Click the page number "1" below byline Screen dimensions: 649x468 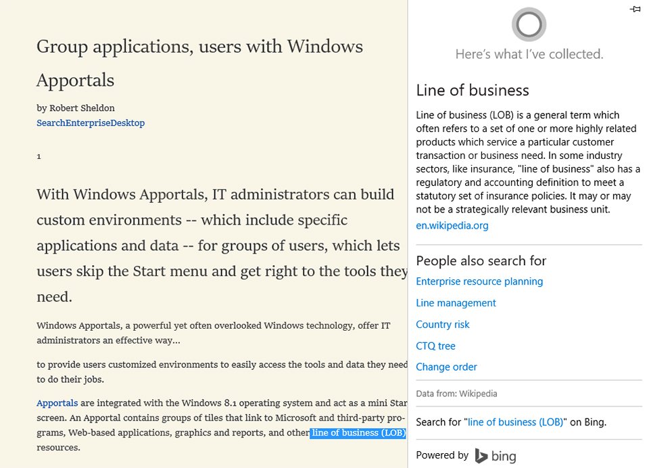(x=39, y=156)
